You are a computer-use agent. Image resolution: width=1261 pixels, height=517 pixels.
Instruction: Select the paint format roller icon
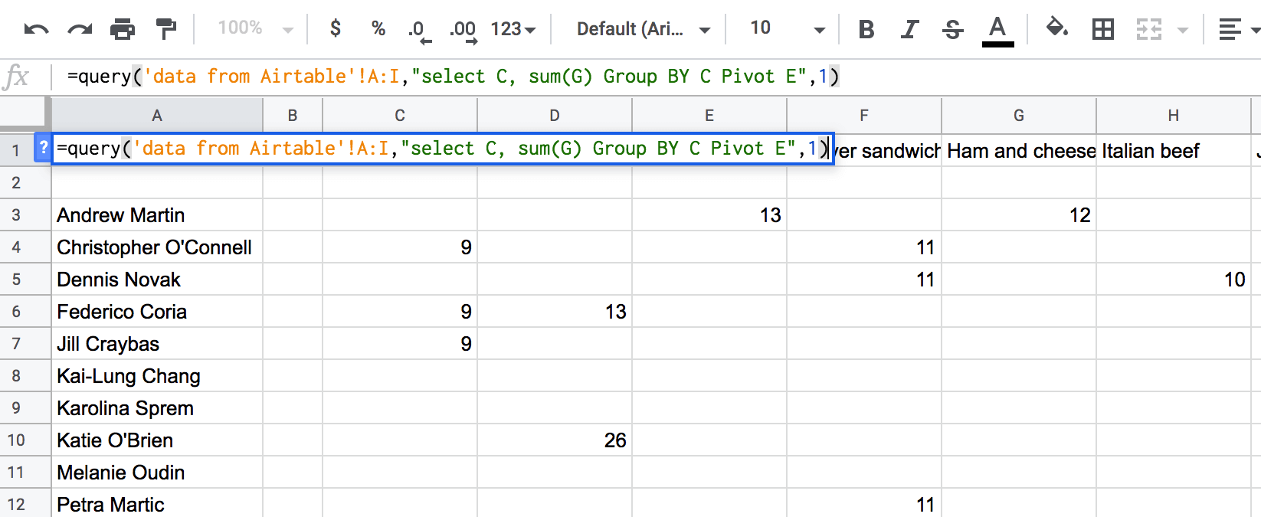tap(165, 29)
